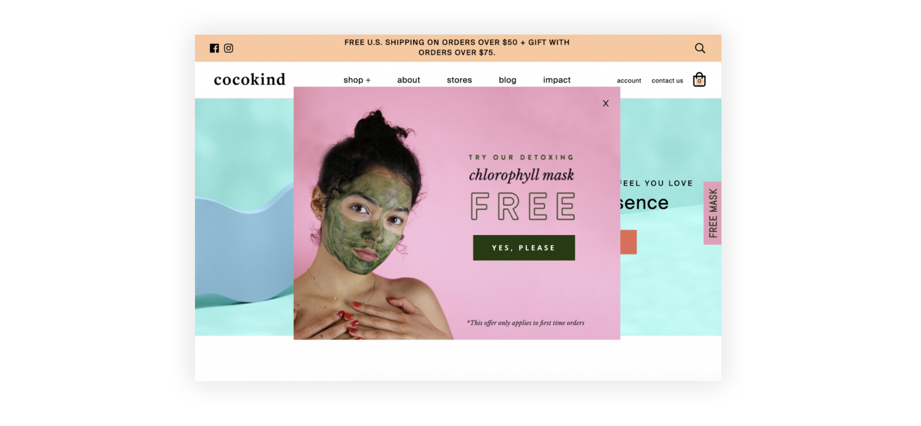
Task: Click the cocokind logo
Action: click(x=249, y=79)
